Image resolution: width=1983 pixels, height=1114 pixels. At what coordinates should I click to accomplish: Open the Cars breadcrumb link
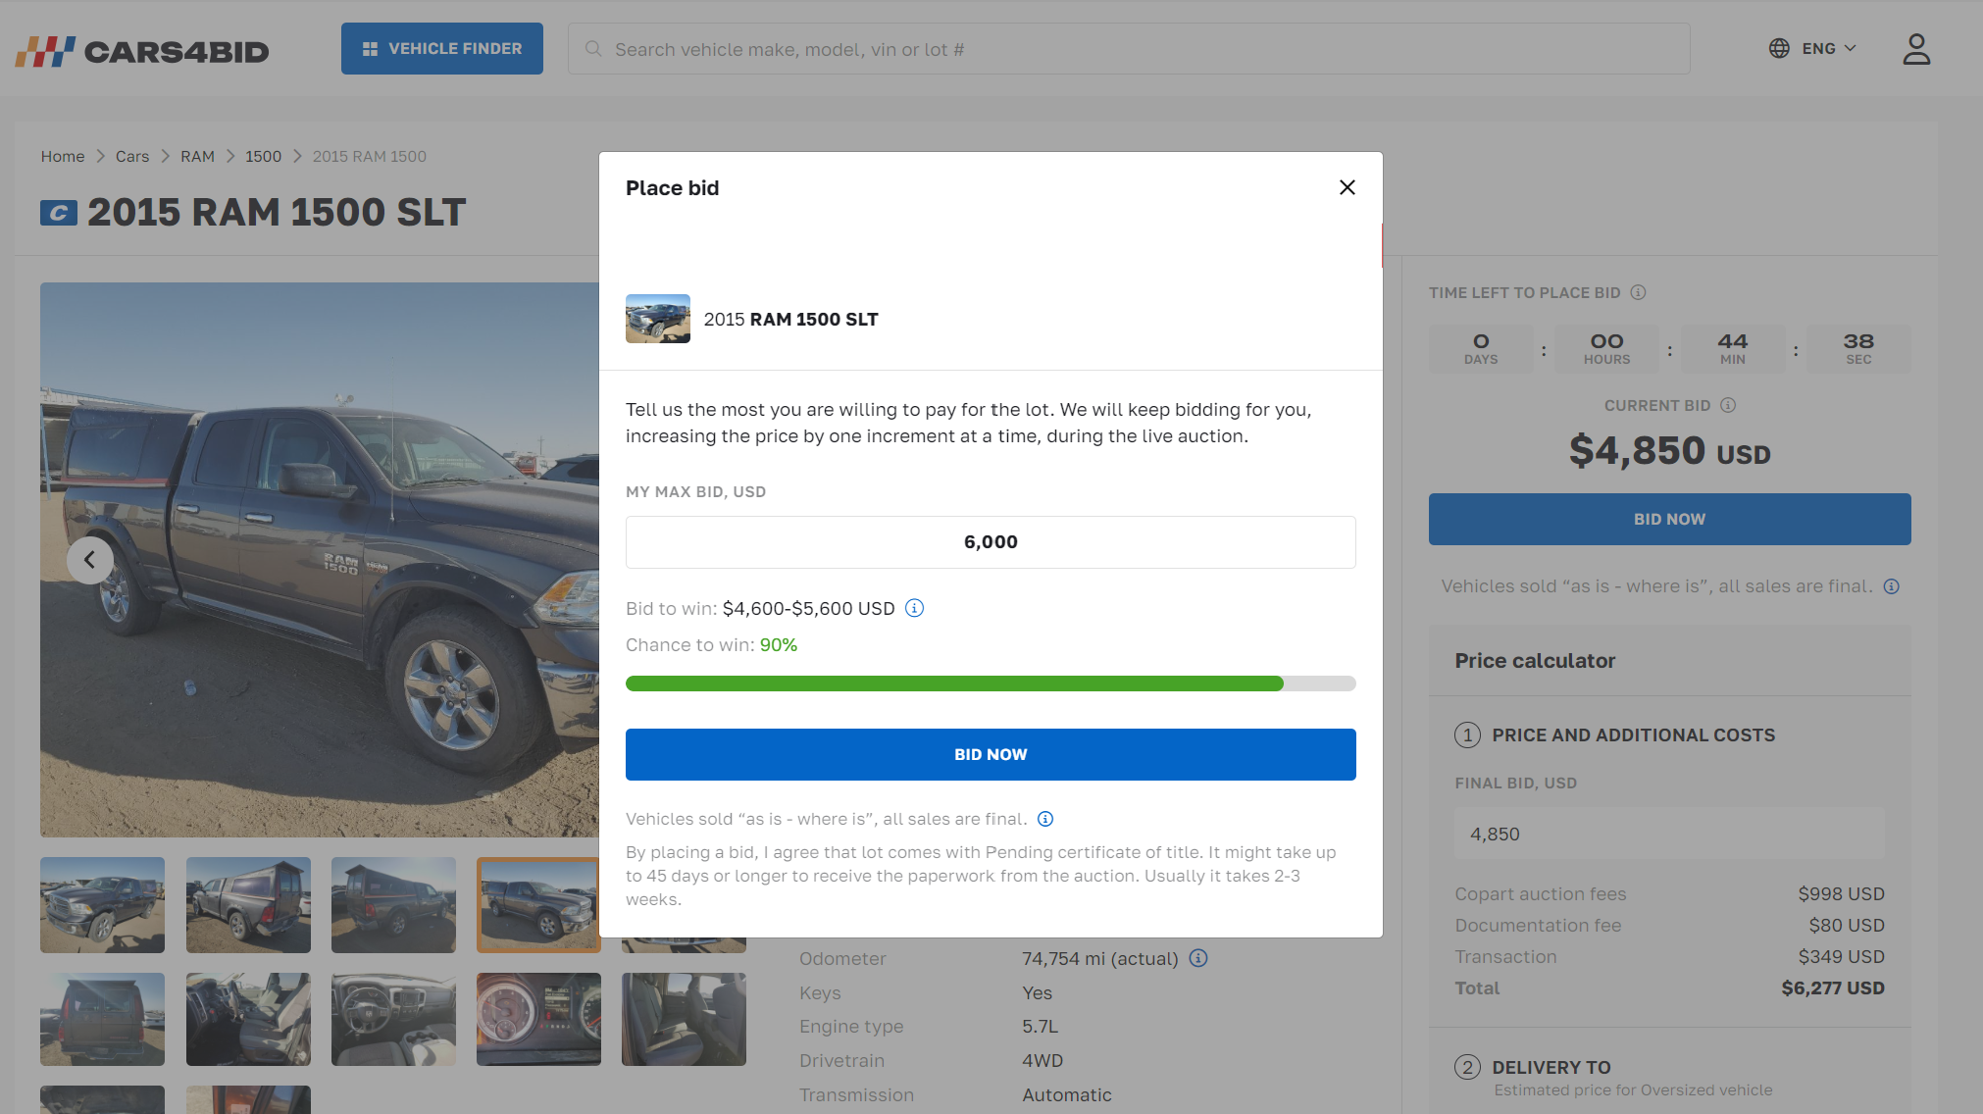coord(132,156)
